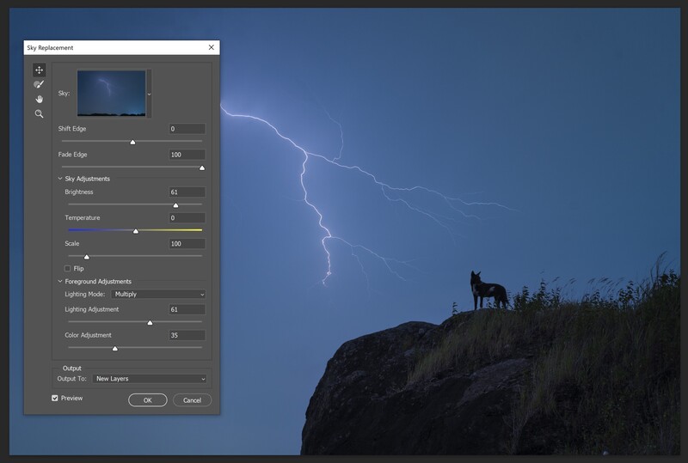Click the Brightness value field

[187, 192]
